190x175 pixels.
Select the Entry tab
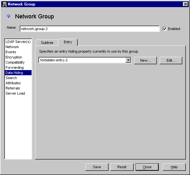click(68, 42)
